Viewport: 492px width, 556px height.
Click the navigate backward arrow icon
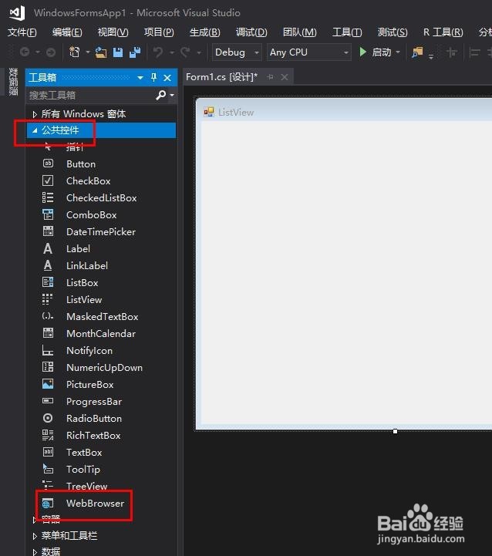25,52
